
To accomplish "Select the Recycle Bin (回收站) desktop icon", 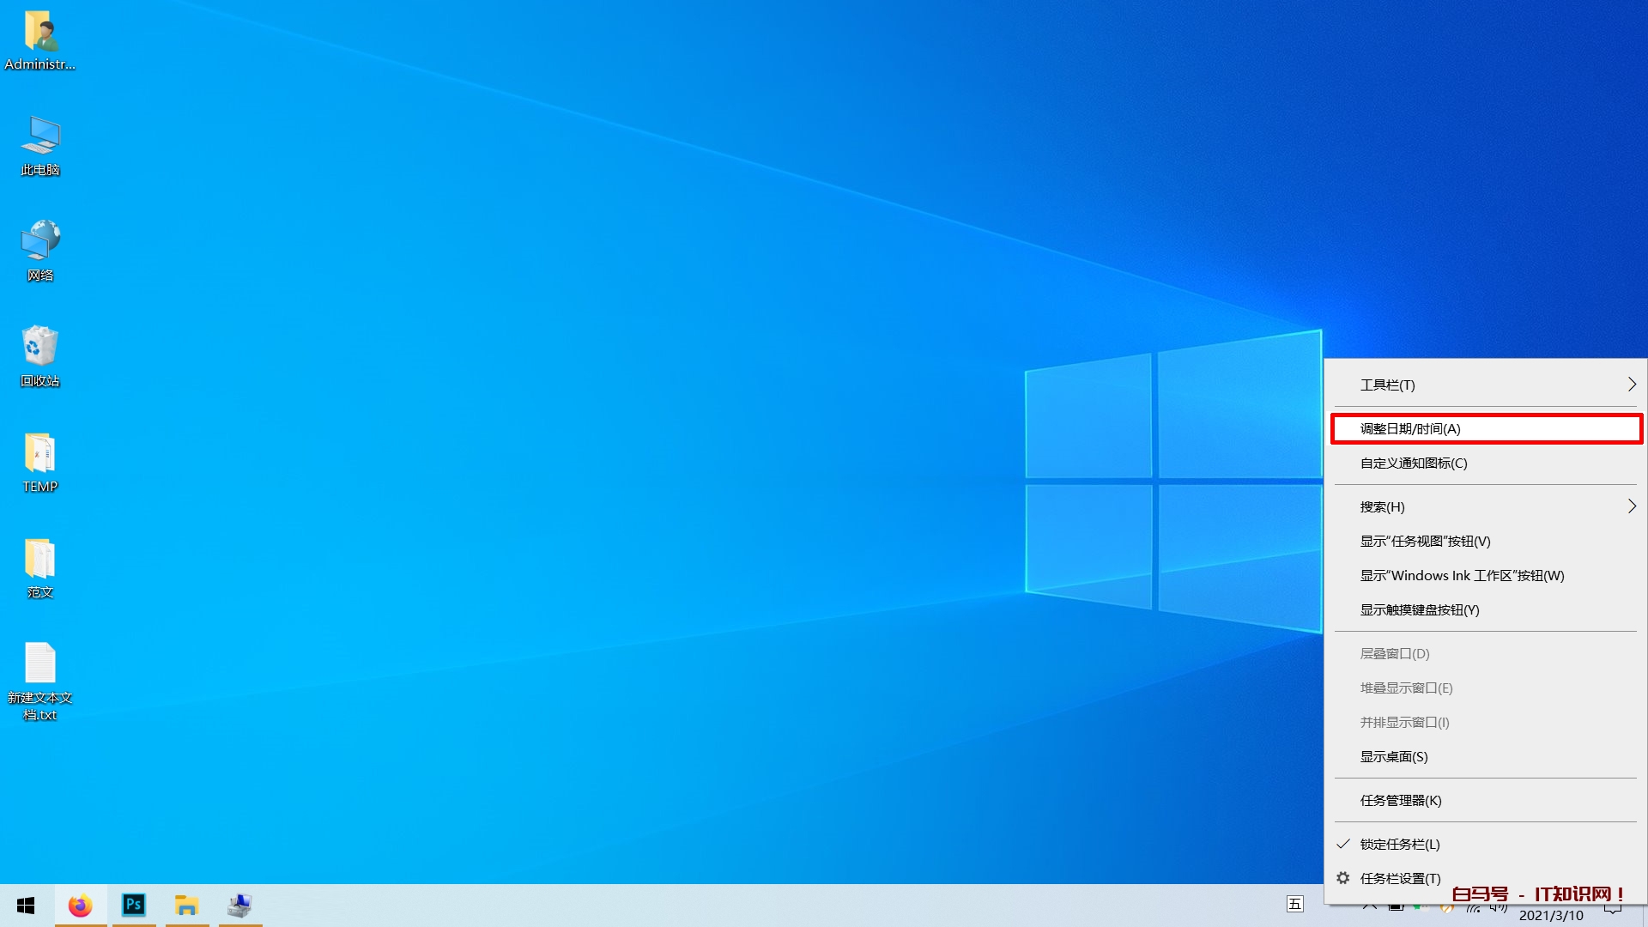I will 39,355.
